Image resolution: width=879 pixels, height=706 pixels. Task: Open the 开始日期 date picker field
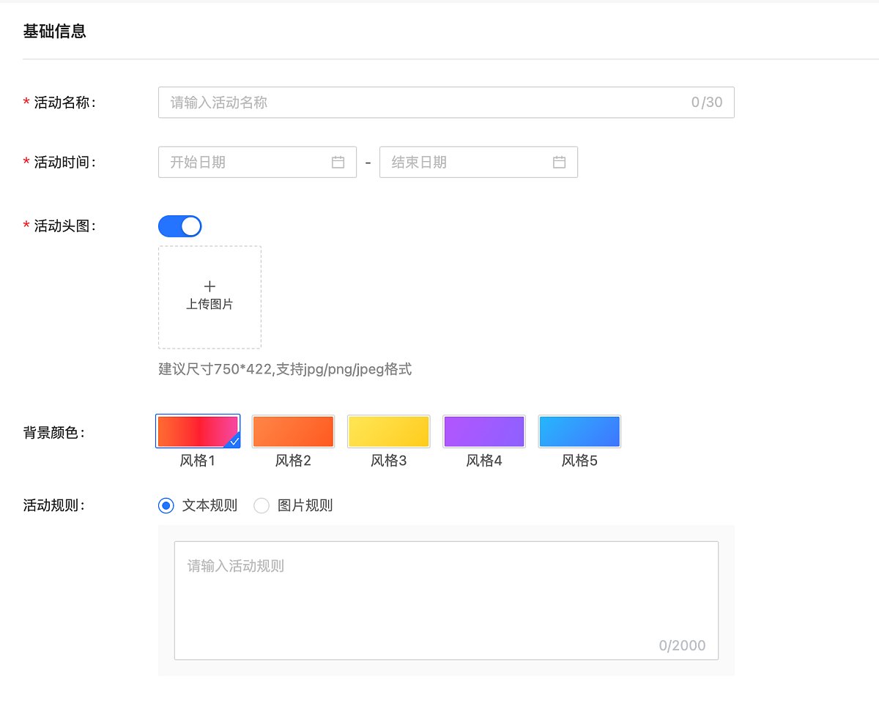[257, 162]
